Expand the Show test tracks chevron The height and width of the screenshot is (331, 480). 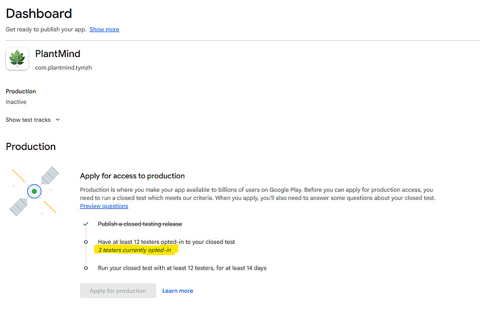58,120
